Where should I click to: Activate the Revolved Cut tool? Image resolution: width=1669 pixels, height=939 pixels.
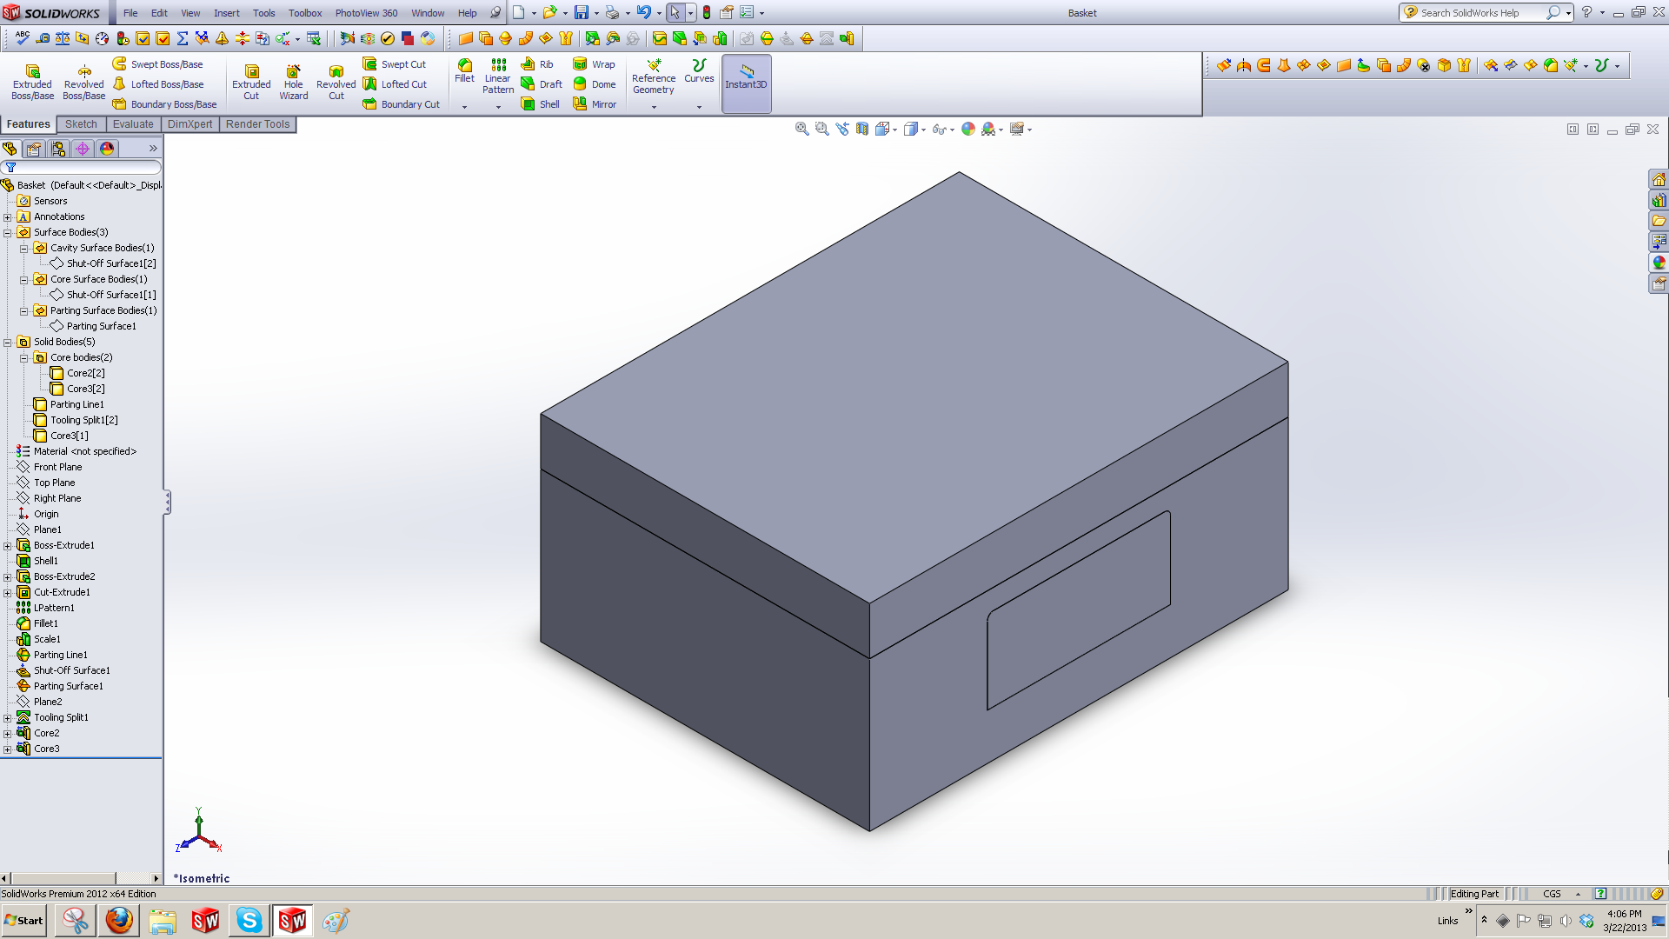pos(336,82)
